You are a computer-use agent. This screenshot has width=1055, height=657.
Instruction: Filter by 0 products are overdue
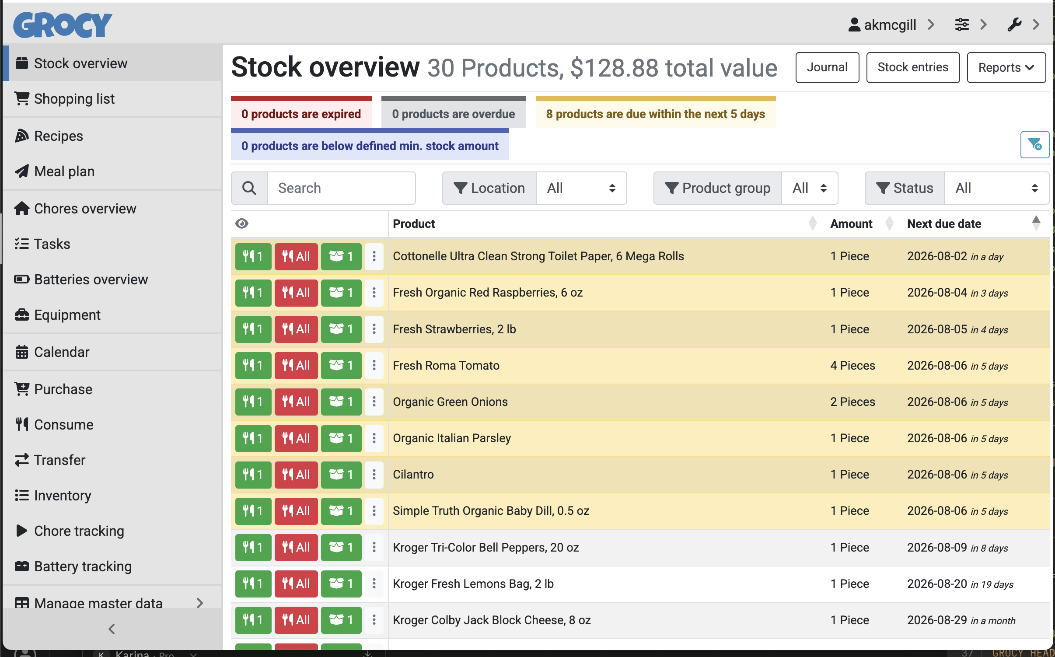coord(453,112)
